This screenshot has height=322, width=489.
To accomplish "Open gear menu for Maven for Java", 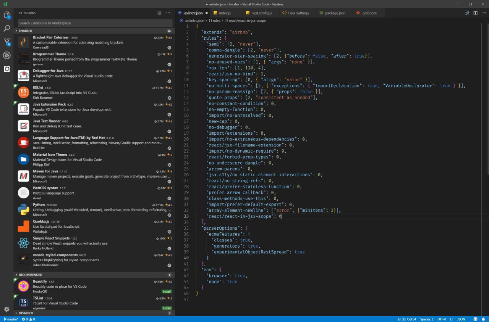I will point(169,182).
